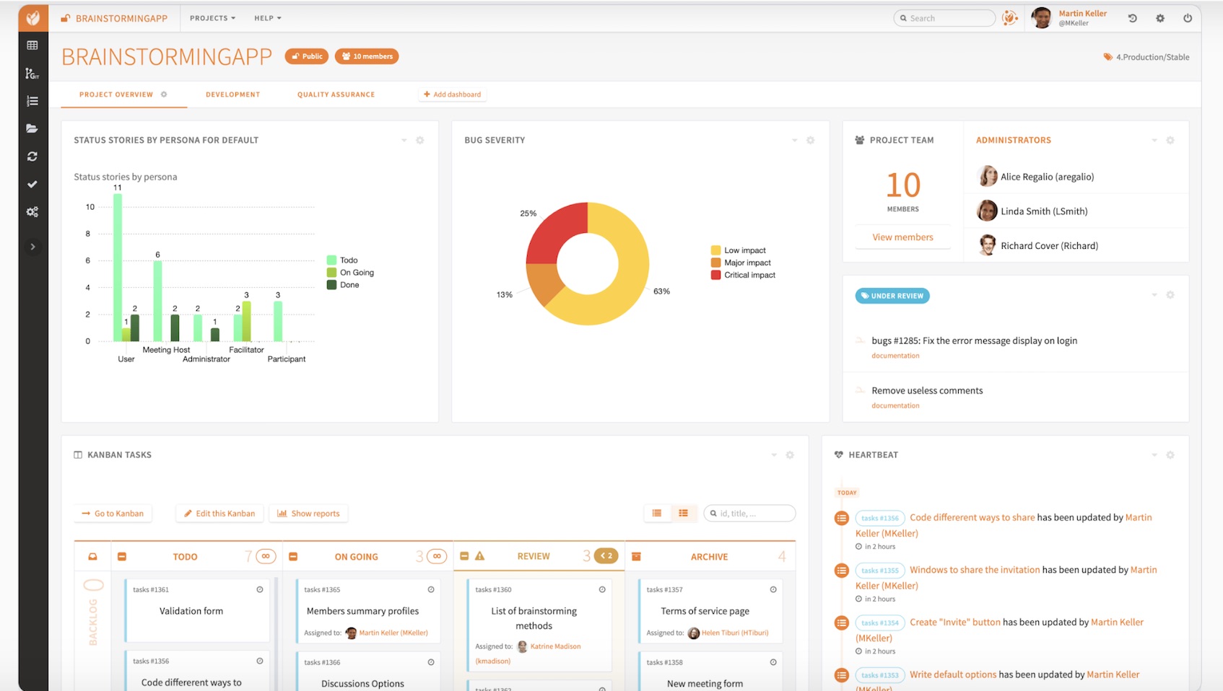Viewport: 1223px width, 691px height.
Task: Open the Help dropdown menu
Action: pos(267,18)
